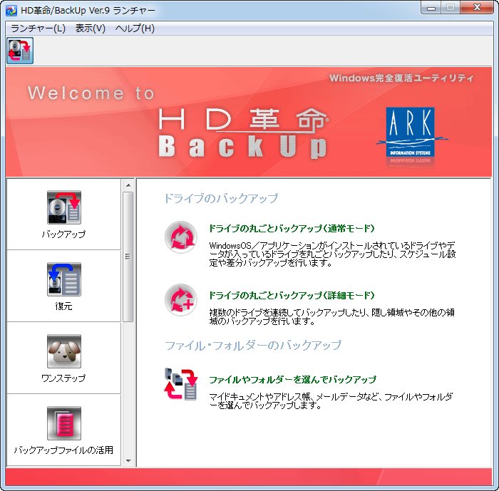This screenshot has height=491, width=499.
Task: Click the ファイル・フォルダーのバックアップ section heading
Action: [x=253, y=345]
